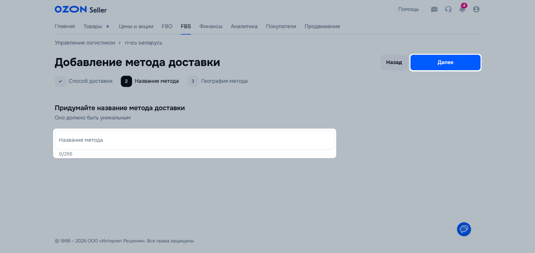535x253 pixels.
Task: Select step 2 number badge
Action: click(126, 81)
